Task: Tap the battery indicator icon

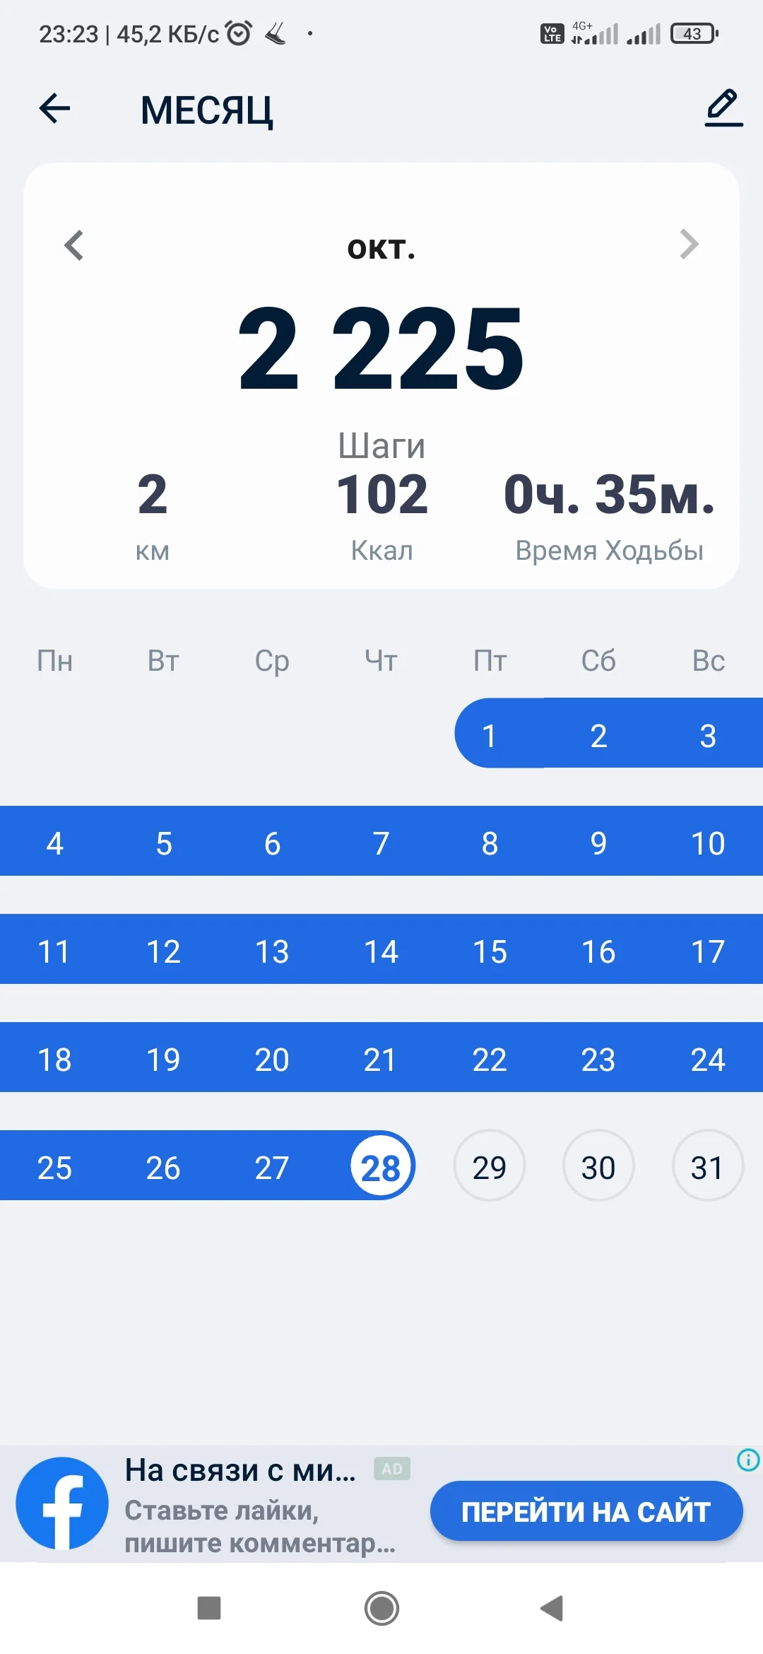Action: [x=694, y=33]
